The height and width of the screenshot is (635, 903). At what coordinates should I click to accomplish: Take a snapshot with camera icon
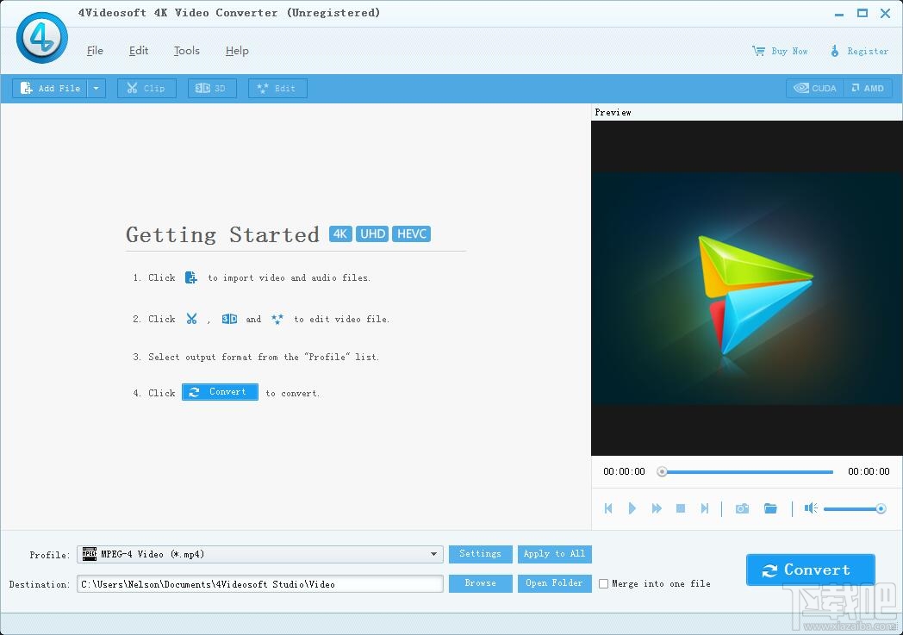pyautogui.click(x=743, y=508)
